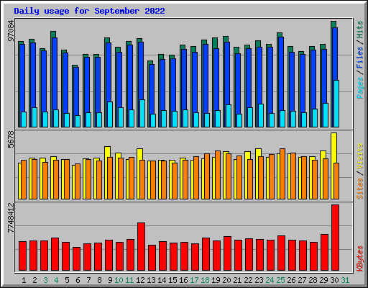The width and height of the screenshot is (368, 288).
Task: Click the orange Sites bar for day 25
Action: point(282,174)
